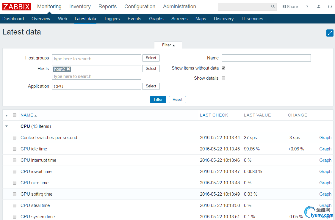Viewport: 335px width, 220px height.
Task: Select the Latest data submenu
Action: coord(85,19)
